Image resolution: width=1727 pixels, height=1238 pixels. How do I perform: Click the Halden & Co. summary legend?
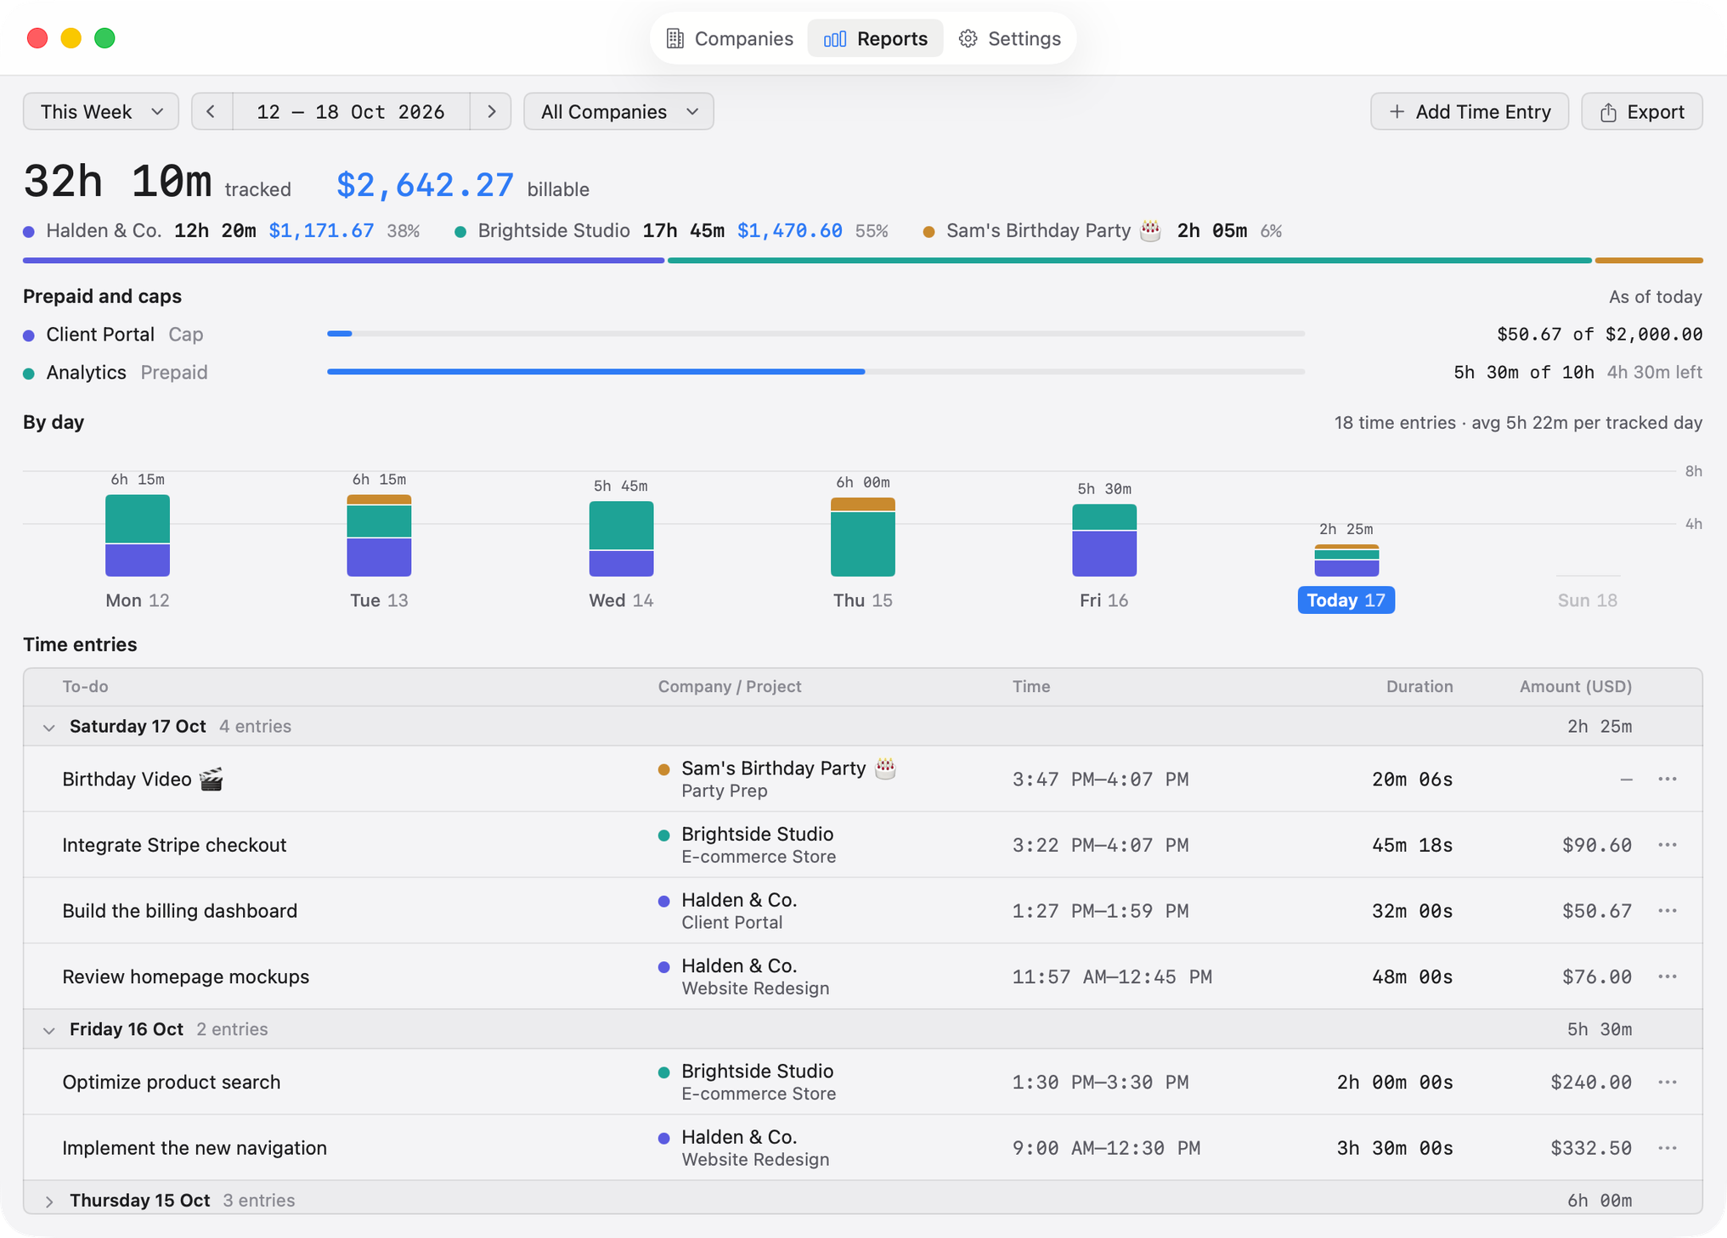(x=221, y=231)
